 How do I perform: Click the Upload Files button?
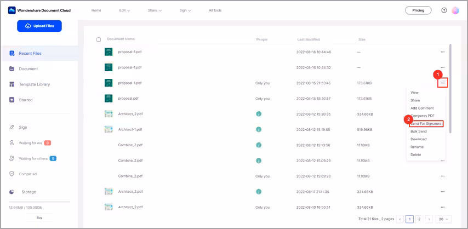pyautogui.click(x=39, y=26)
